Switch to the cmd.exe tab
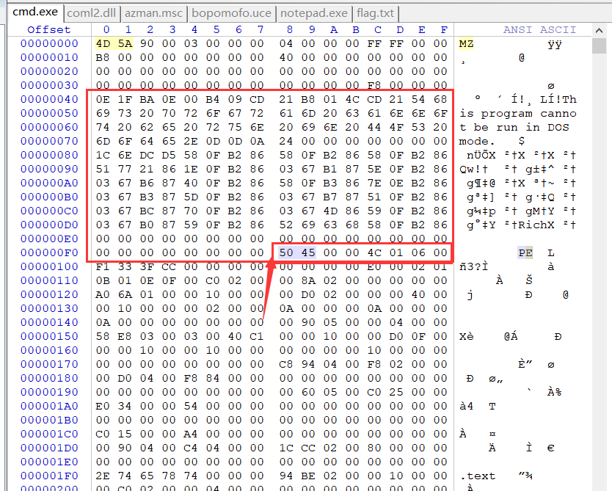This screenshot has width=612, height=491. pyautogui.click(x=34, y=12)
